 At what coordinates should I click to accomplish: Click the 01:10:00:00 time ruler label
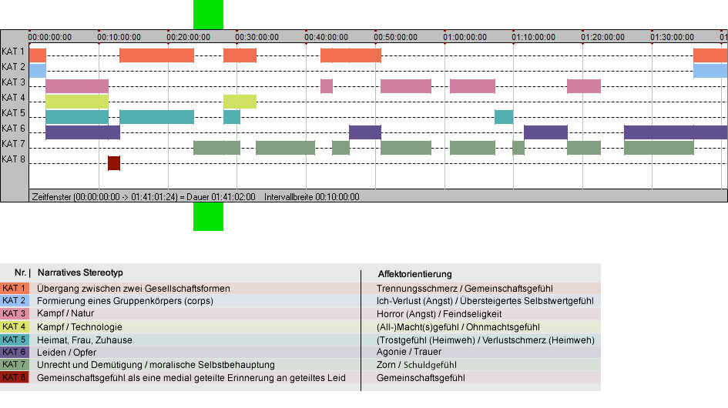[x=533, y=37]
